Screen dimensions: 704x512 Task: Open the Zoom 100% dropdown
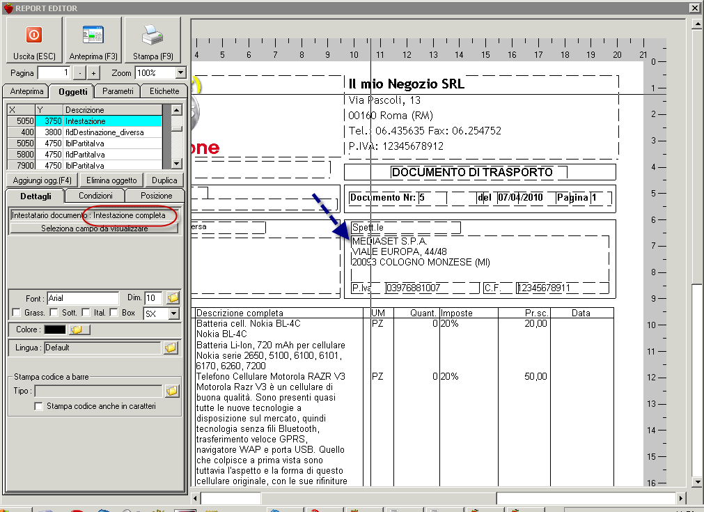pyautogui.click(x=180, y=73)
